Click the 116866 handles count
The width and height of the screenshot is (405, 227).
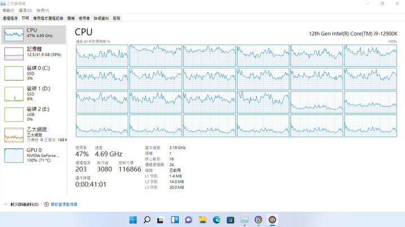(130, 169)
